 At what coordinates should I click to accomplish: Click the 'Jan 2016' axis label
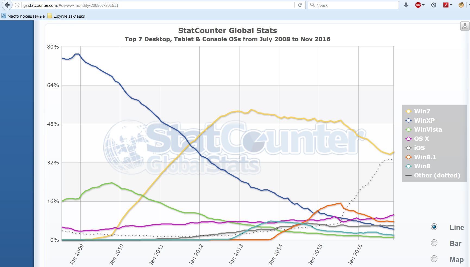(355, 255)
